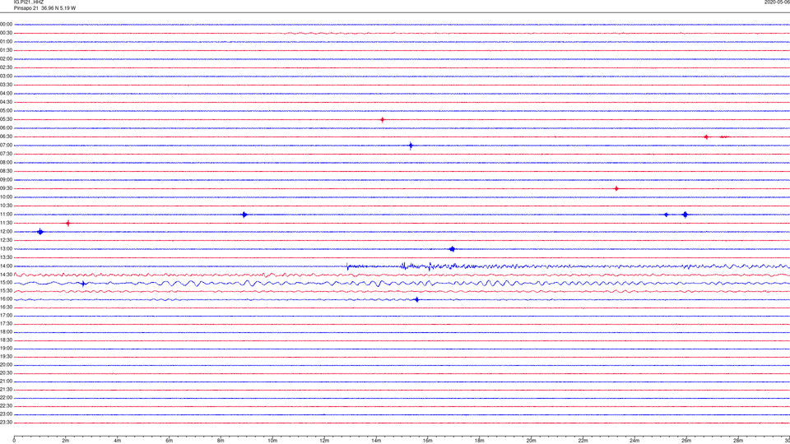This screenshot has height=444, width=790.
Task: Select the small 11:00 trace spike near 25m
Action: (666, 215)
